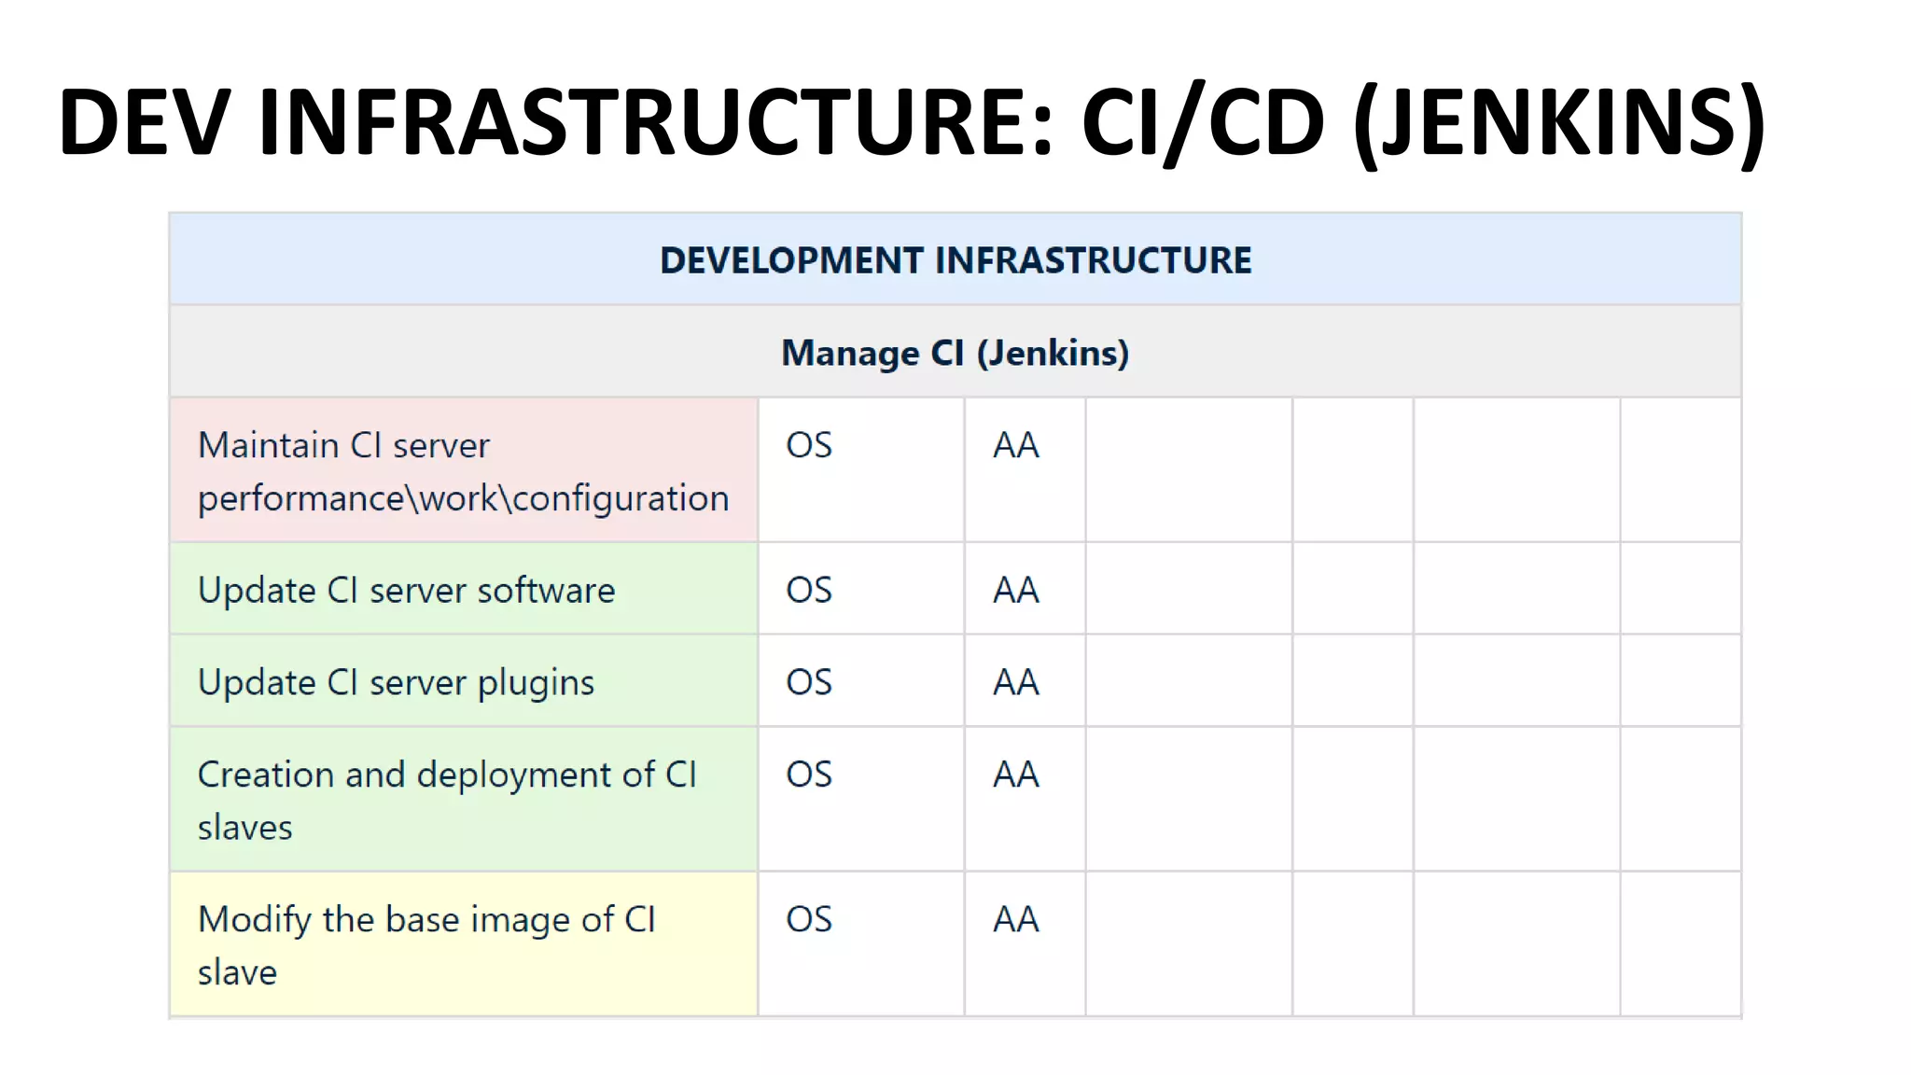Select the Maintain CI server performance cell
1911x1075 pixels.
click(463, 471)
